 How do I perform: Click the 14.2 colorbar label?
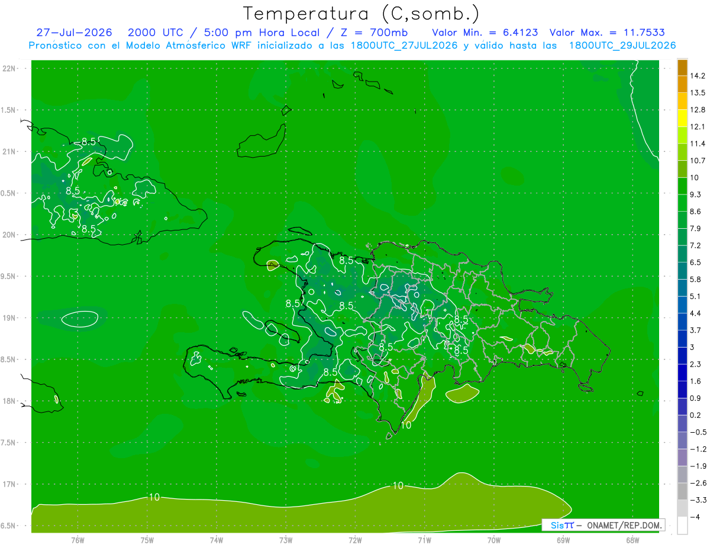click(698, 76)
